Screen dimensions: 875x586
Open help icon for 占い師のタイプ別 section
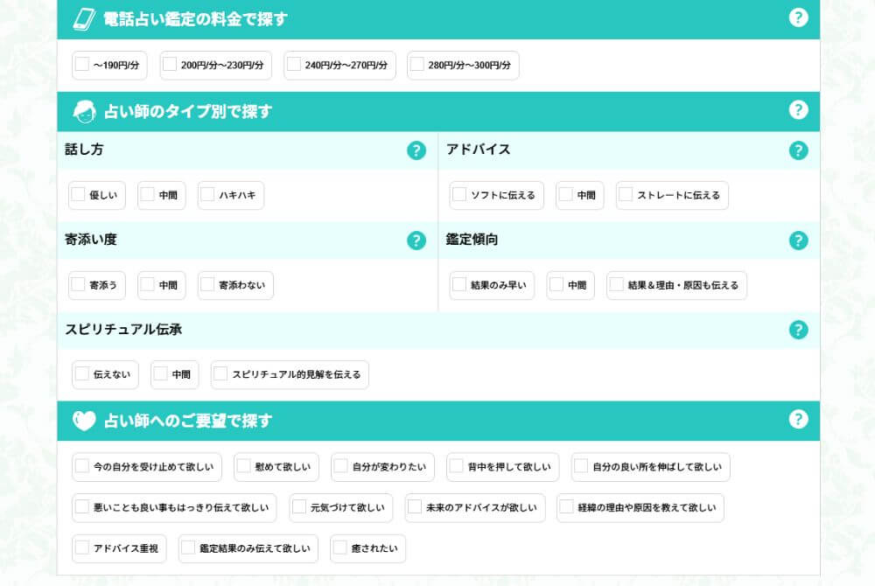pos(798,110)
